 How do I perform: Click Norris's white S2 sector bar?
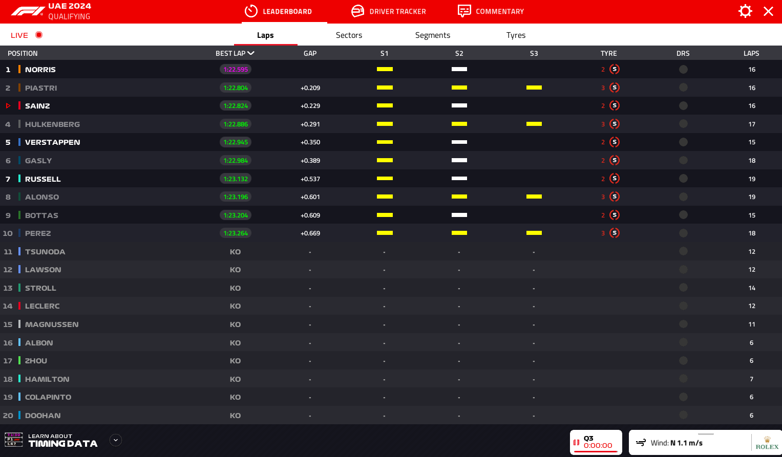459,69
